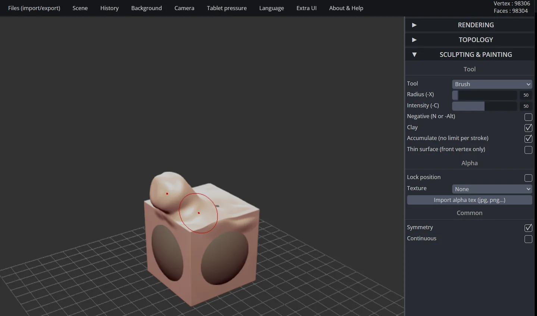This screenshot has height=316, width=537.
Task: Click the Intensity slider track
Action: 484,106
